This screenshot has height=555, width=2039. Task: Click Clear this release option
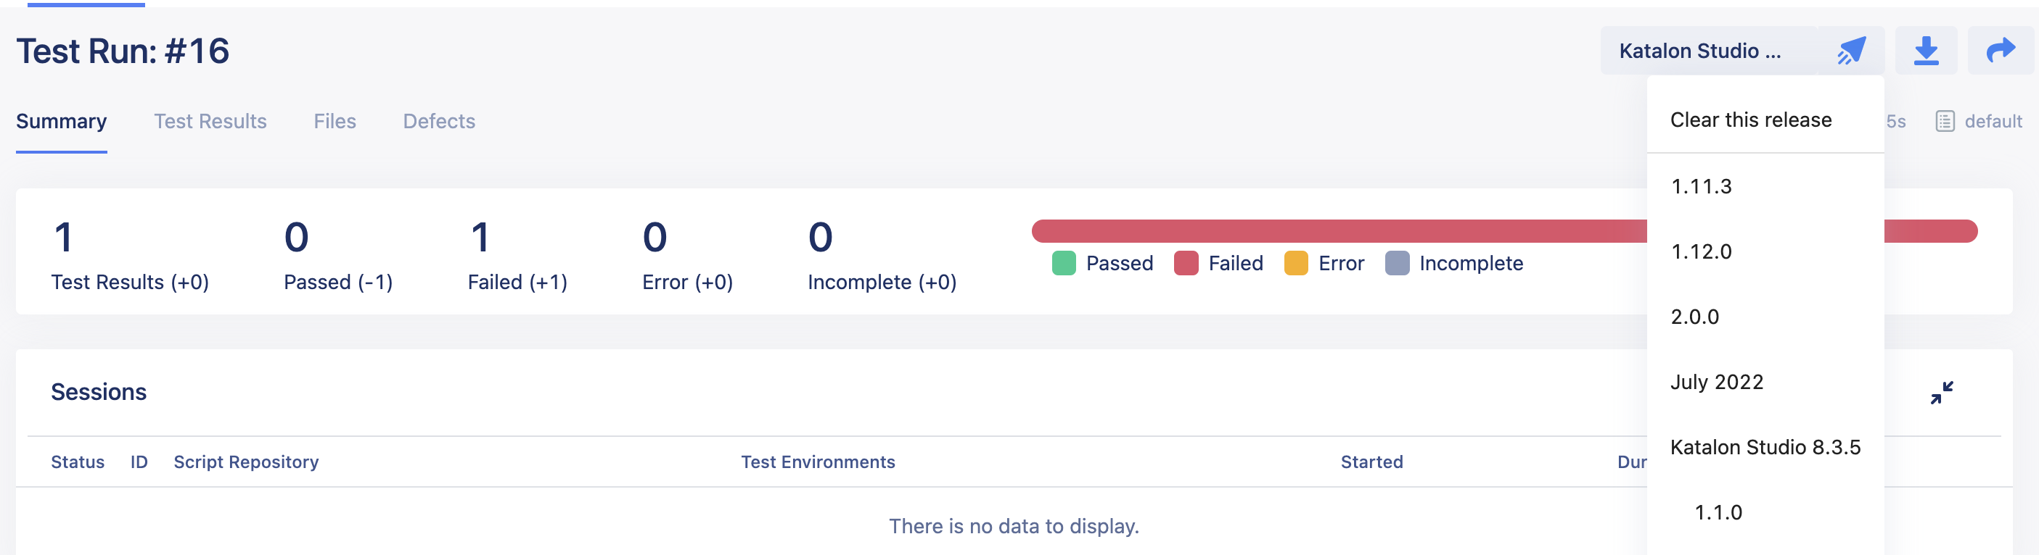[1751, 120]
